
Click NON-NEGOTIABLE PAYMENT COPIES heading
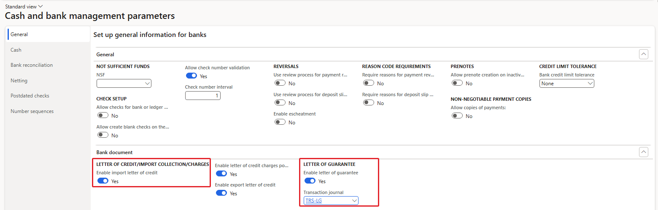[x=491, y=99]
